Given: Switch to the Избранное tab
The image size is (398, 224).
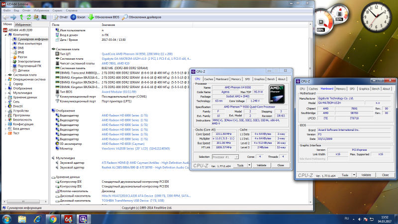Looking at the screenshot, I should tap(23, 24).
